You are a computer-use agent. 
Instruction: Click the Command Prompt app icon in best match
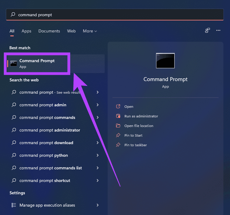click(x=13, y=63)
